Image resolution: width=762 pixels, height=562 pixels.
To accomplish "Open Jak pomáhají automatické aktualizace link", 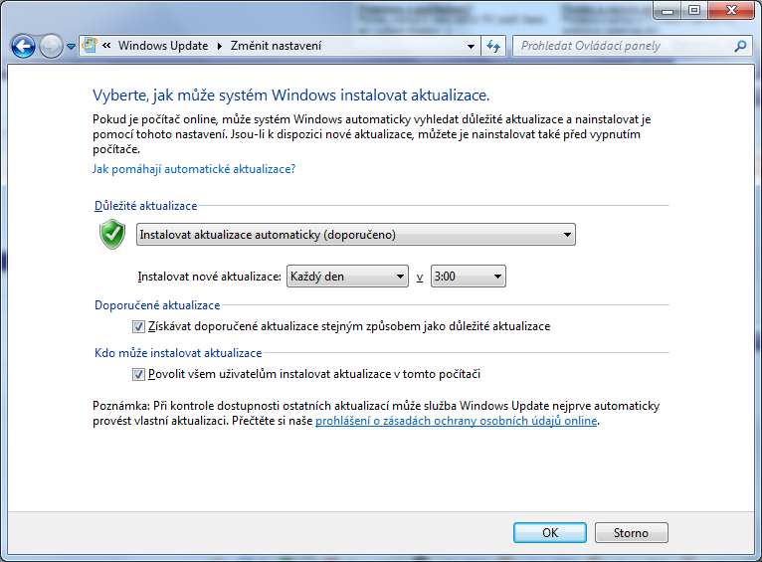I will [x=194, y=169].
